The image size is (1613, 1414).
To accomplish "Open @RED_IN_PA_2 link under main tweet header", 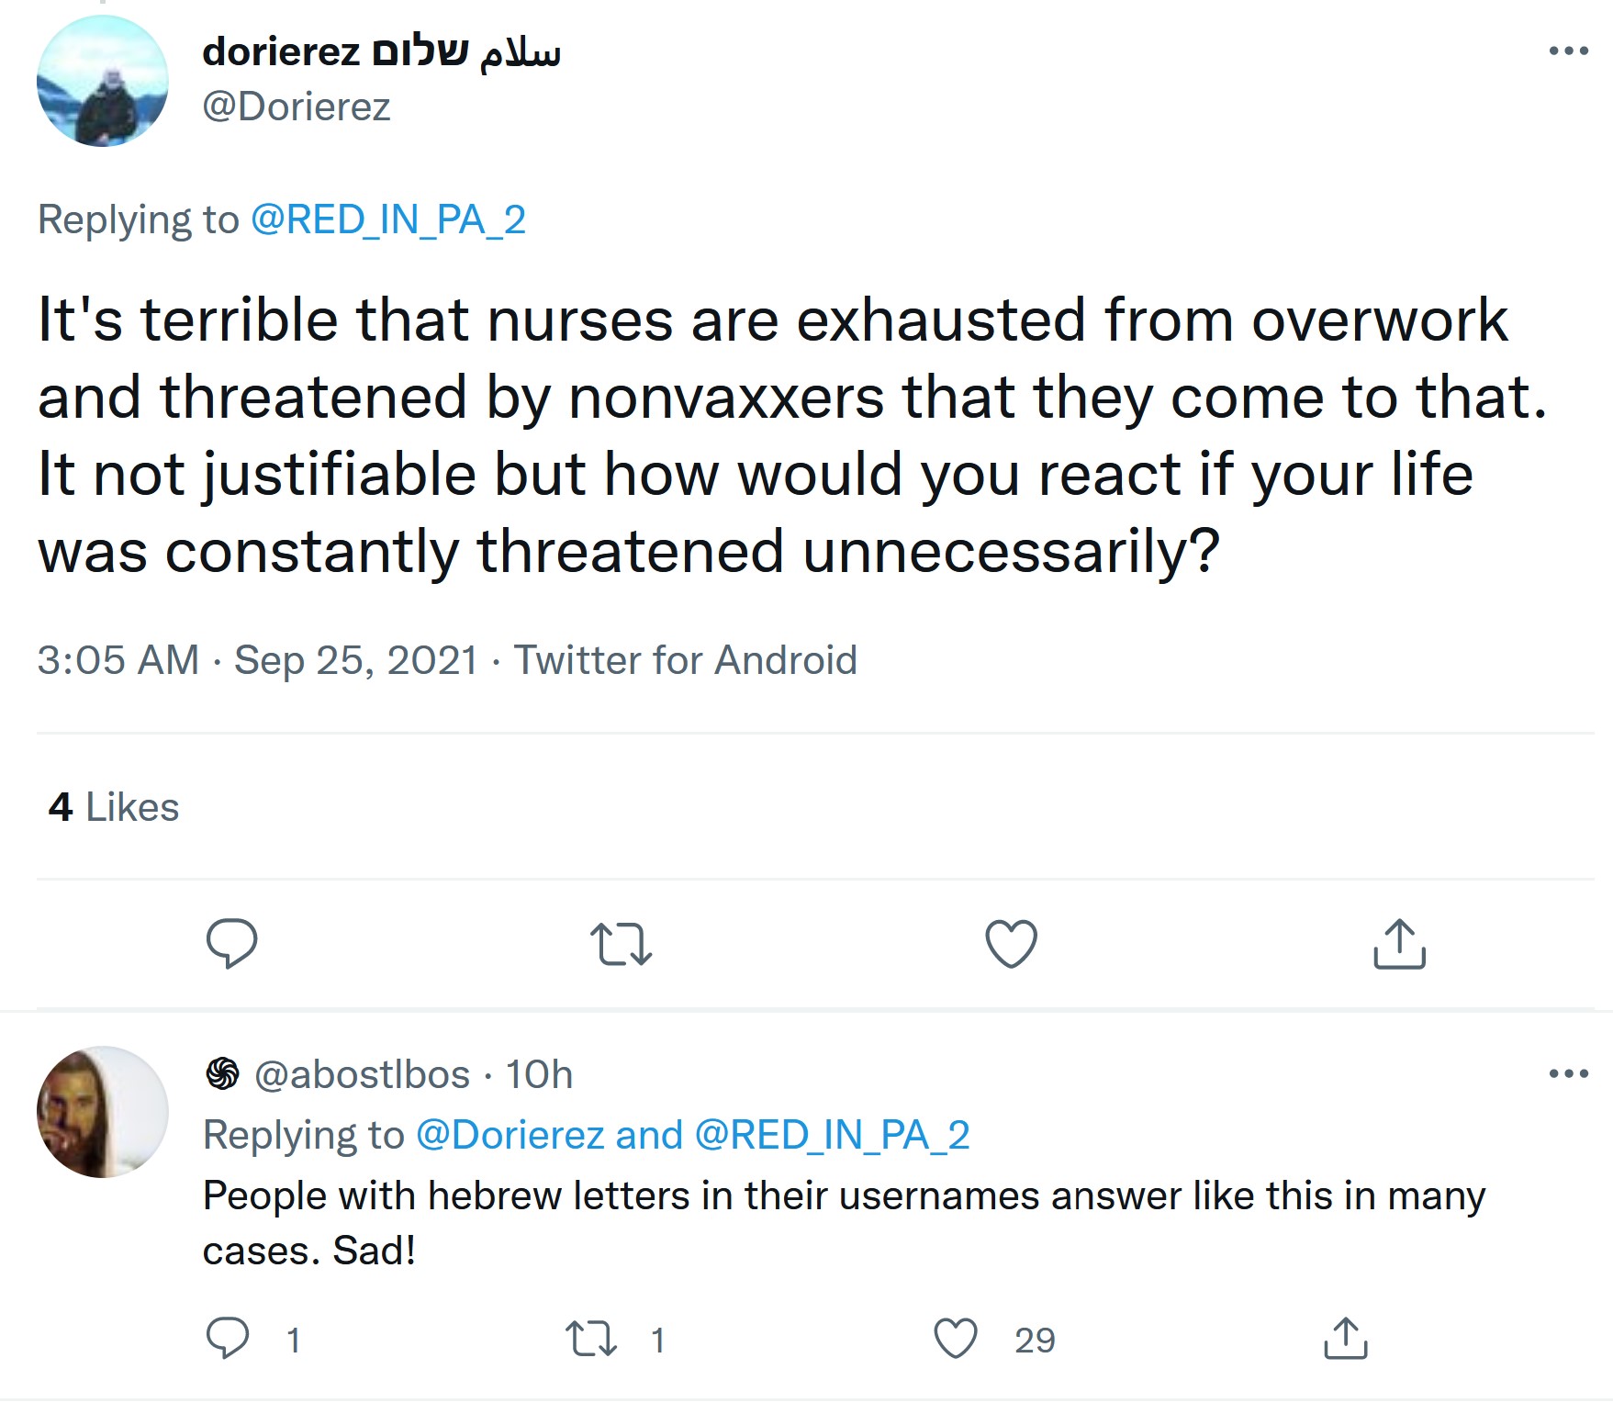I will [388, 220].
